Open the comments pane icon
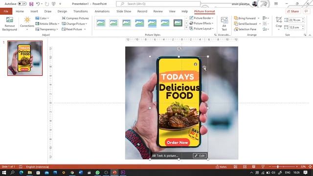Image resolution: width=313 pixels, height=176 pixels. click(x=306, y=11)
